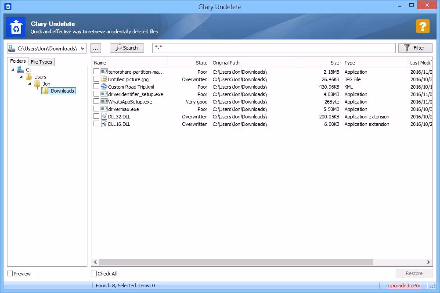The height and width of the screenshot is (293, 440).
Task: Check the drivermax.exe checkbox
Action: (x=96, y=109)
